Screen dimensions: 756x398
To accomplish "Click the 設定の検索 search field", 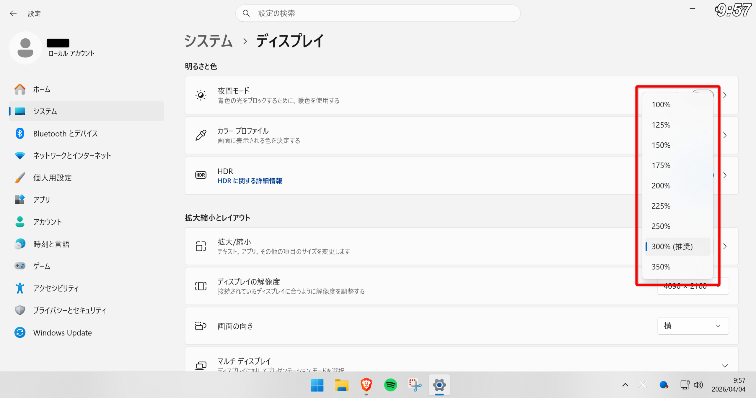I will [x=377, y=13].
